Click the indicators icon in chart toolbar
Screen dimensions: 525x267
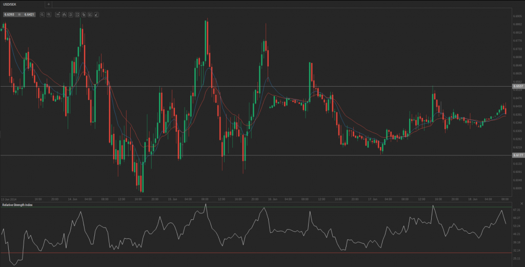[77, 14]
